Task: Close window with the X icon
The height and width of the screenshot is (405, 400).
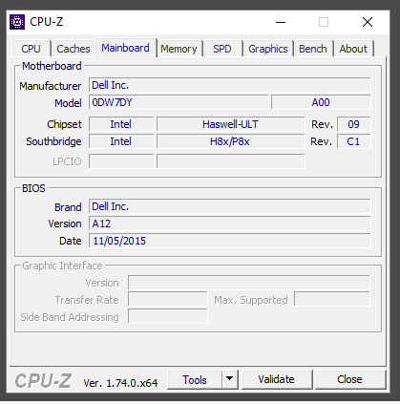Action: tap(368, 22)
